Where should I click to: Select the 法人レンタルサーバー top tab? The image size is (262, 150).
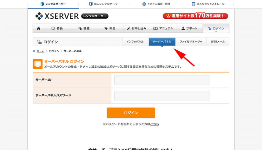coord(104,4)
